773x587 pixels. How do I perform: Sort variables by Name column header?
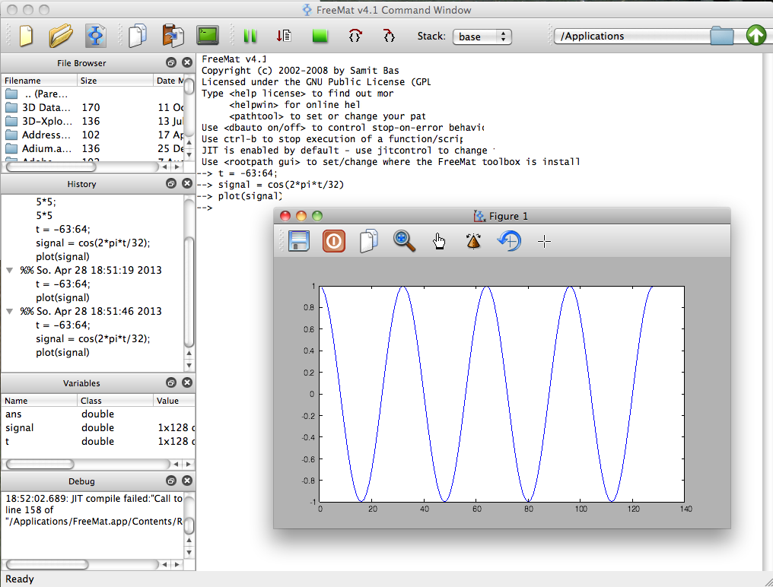pos(40,401)
